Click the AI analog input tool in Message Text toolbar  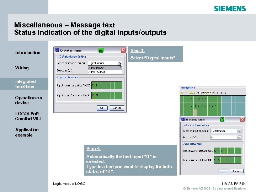tap(198, 93)
